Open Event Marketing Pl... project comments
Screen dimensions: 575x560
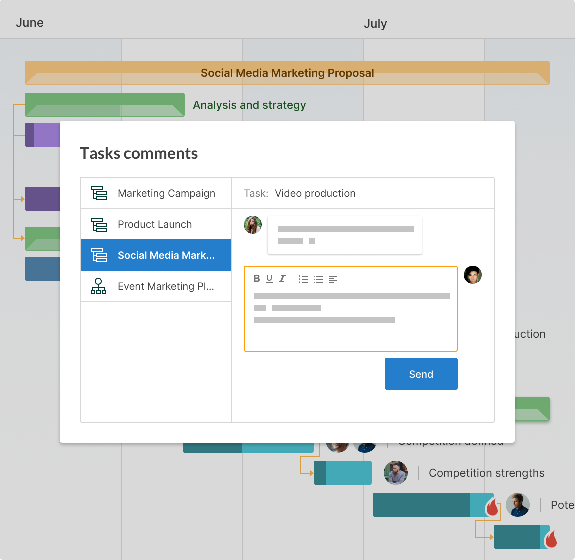pyautogui.click(x=156, y=286)
